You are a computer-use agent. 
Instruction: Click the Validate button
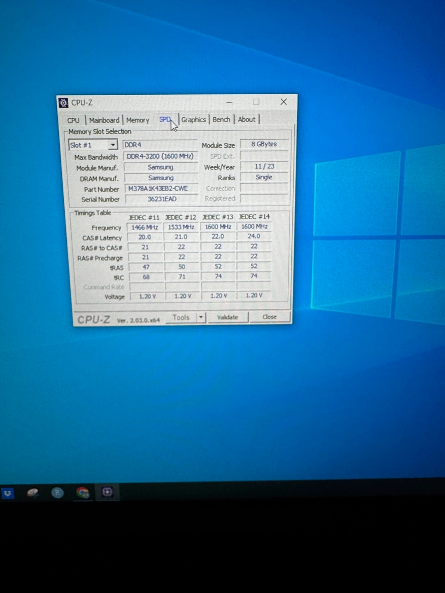228,317
